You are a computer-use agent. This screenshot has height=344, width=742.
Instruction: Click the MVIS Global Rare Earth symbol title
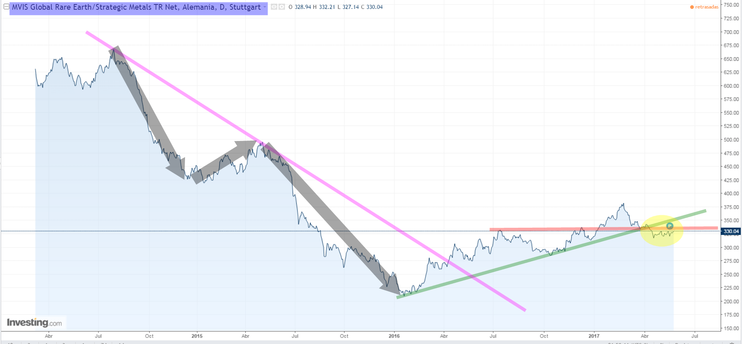136,7
